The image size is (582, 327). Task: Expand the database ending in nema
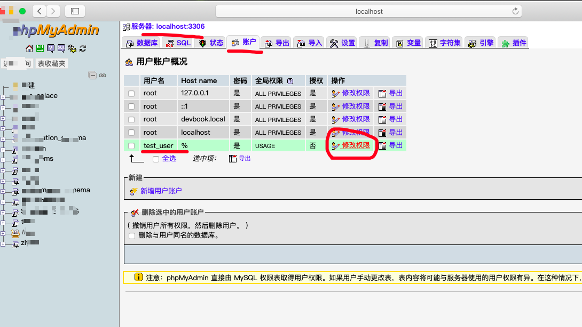3,191
